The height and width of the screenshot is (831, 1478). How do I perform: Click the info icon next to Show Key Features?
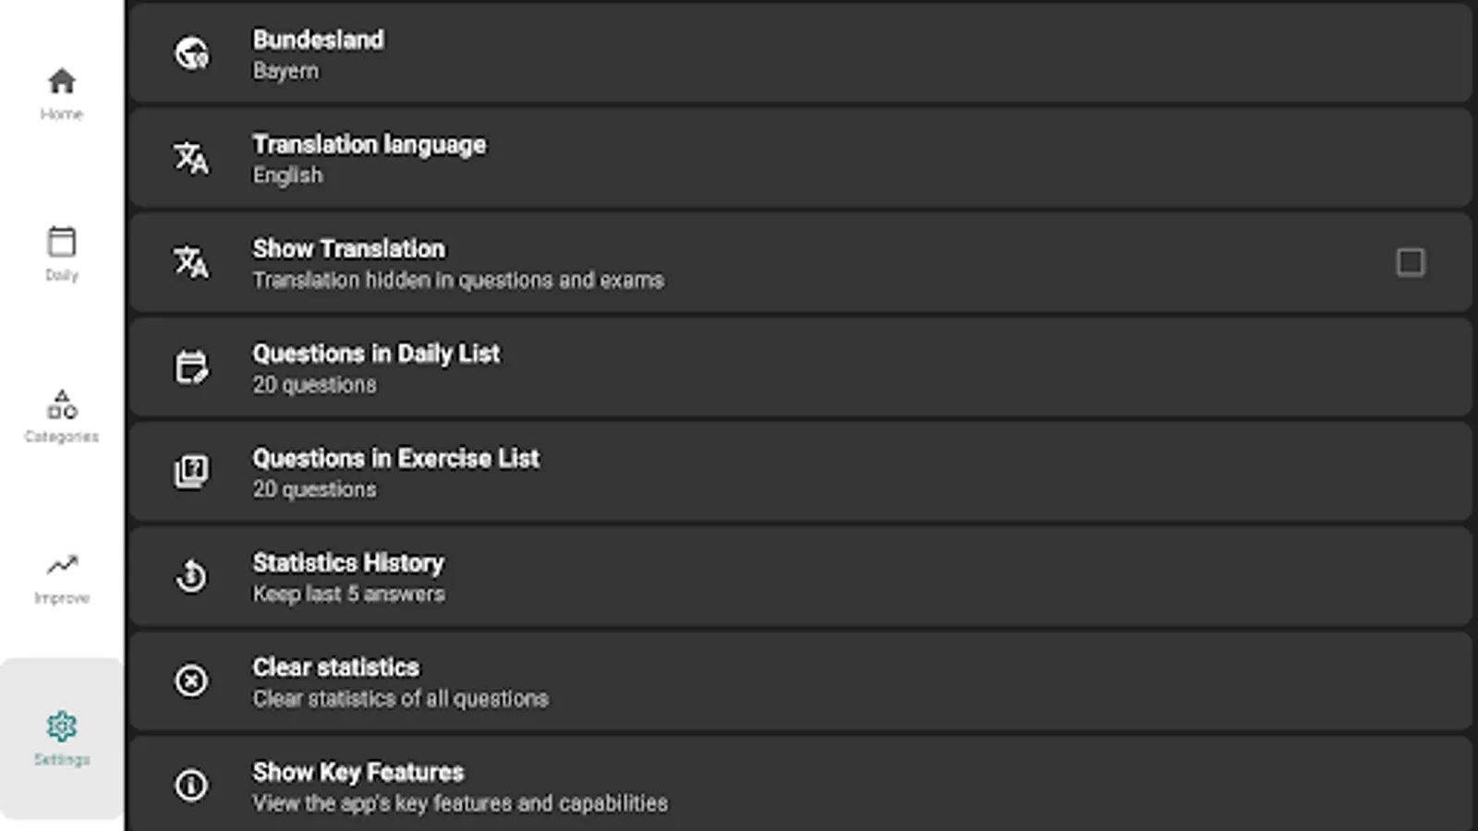coord(191,786)
